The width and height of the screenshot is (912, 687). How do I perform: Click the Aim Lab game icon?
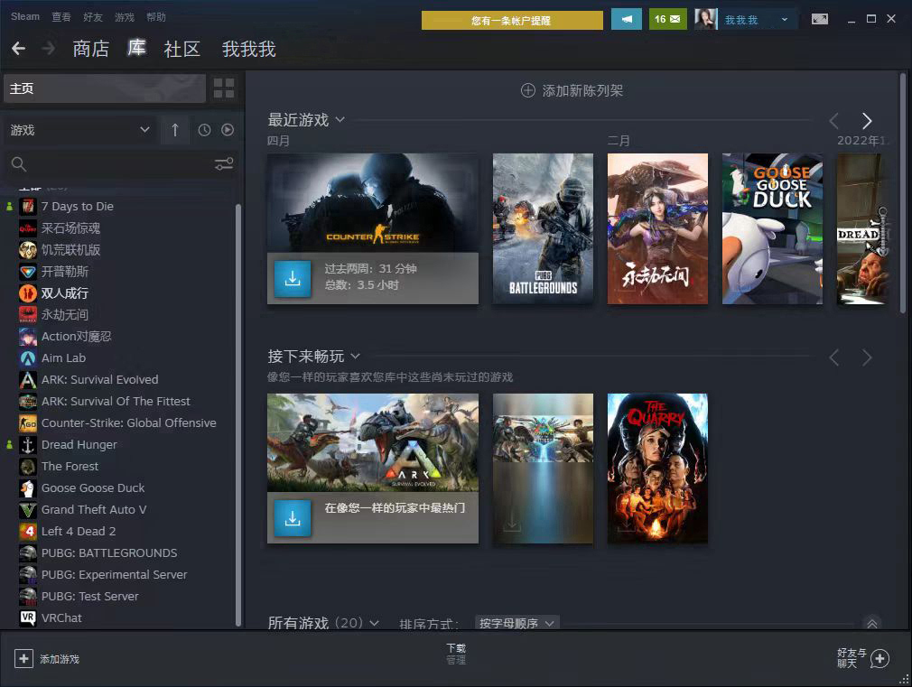27,357
